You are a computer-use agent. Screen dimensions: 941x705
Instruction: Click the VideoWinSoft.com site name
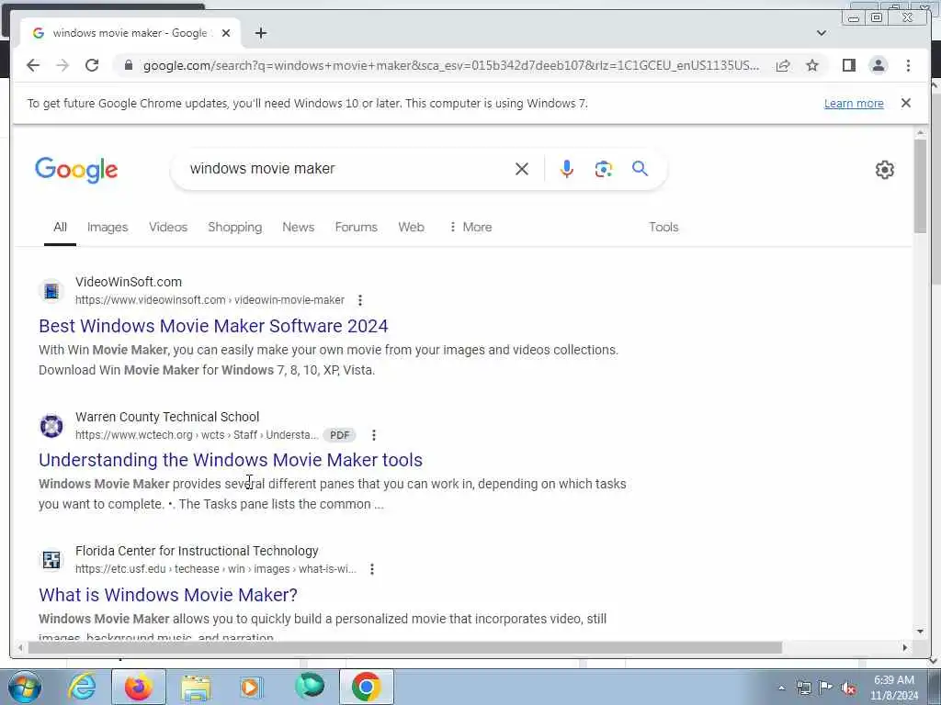click(x=129, y=282)
